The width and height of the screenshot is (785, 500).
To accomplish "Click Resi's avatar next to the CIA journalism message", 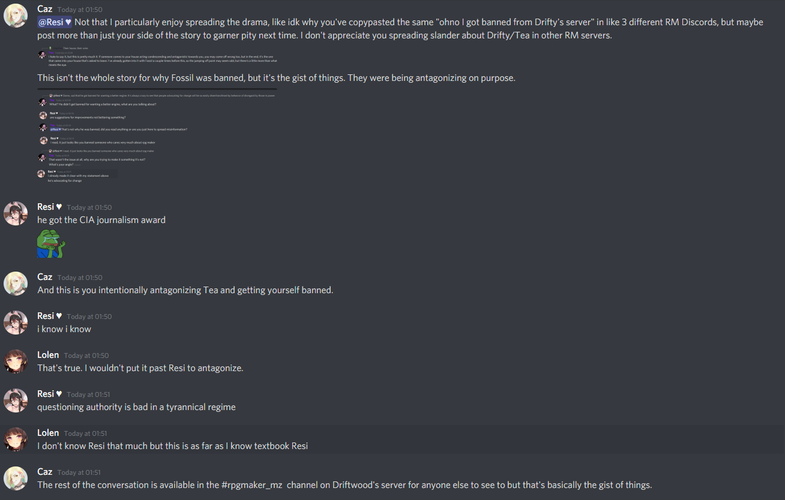I will pyautogui.click(x=16, y=213).
